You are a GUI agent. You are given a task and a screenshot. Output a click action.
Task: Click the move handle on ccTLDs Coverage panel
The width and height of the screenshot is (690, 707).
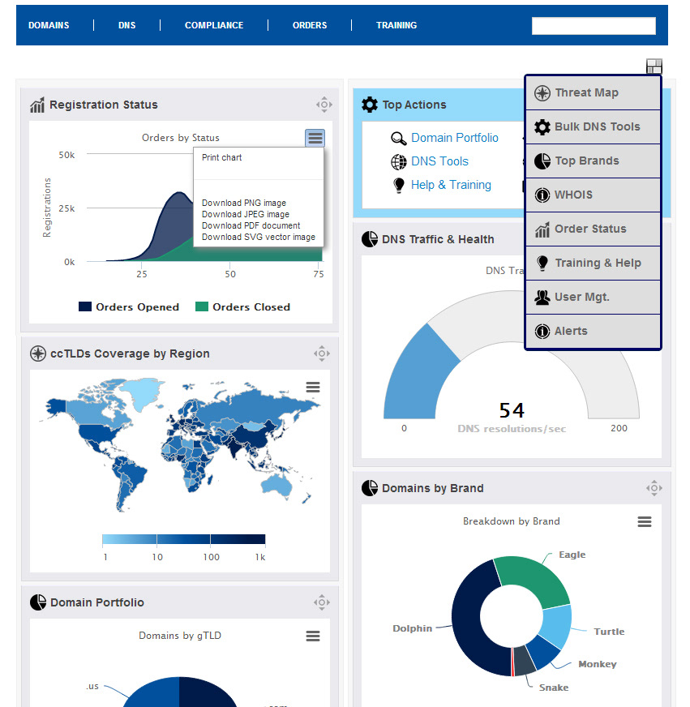point(322,353)
